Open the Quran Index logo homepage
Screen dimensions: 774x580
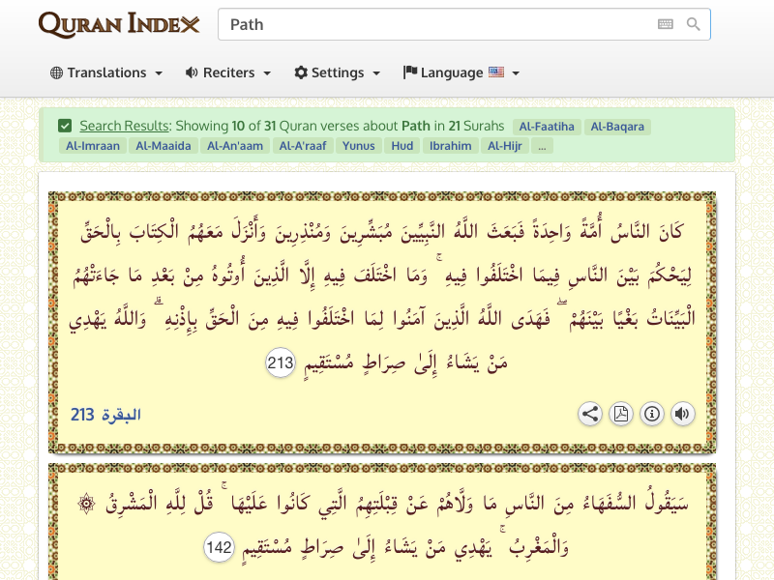click(119, 24)
